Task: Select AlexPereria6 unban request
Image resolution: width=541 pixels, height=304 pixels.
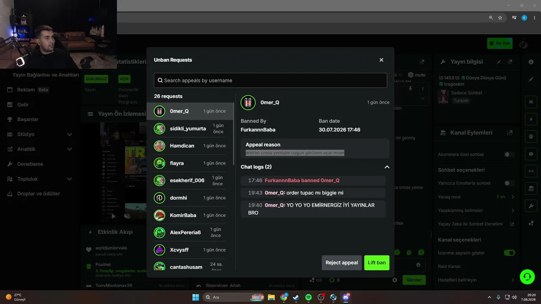Action: [190, 232]
